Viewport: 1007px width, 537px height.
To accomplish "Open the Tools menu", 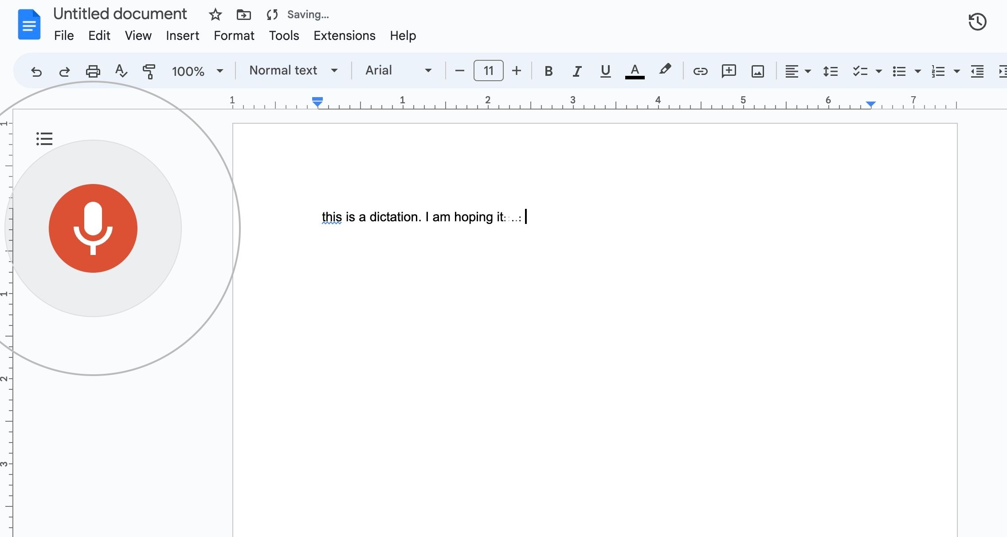I will [283, 35].
